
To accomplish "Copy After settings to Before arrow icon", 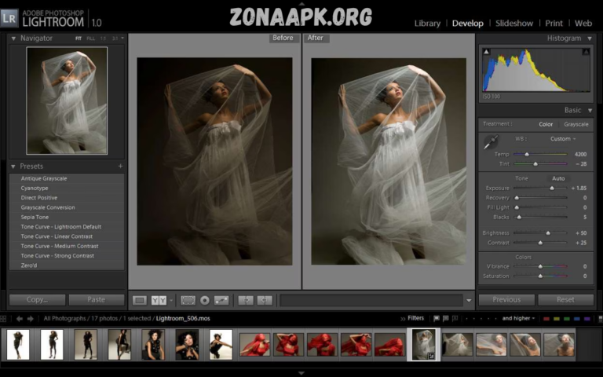I will point(265,300).
